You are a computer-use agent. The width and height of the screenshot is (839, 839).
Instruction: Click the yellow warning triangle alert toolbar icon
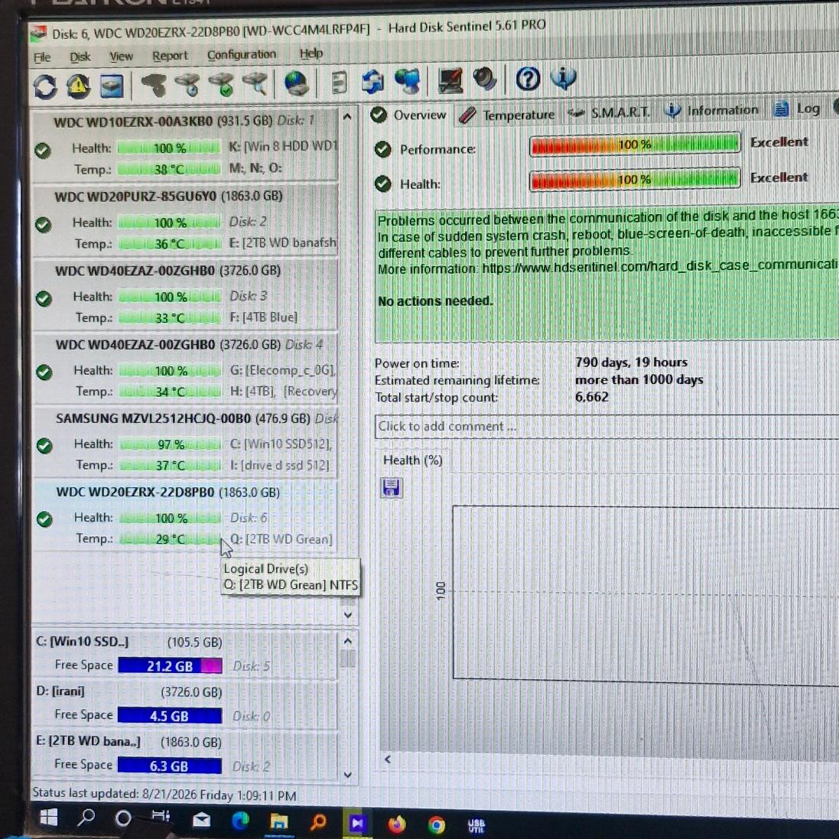pyautogui.click(x=79, y=86)
